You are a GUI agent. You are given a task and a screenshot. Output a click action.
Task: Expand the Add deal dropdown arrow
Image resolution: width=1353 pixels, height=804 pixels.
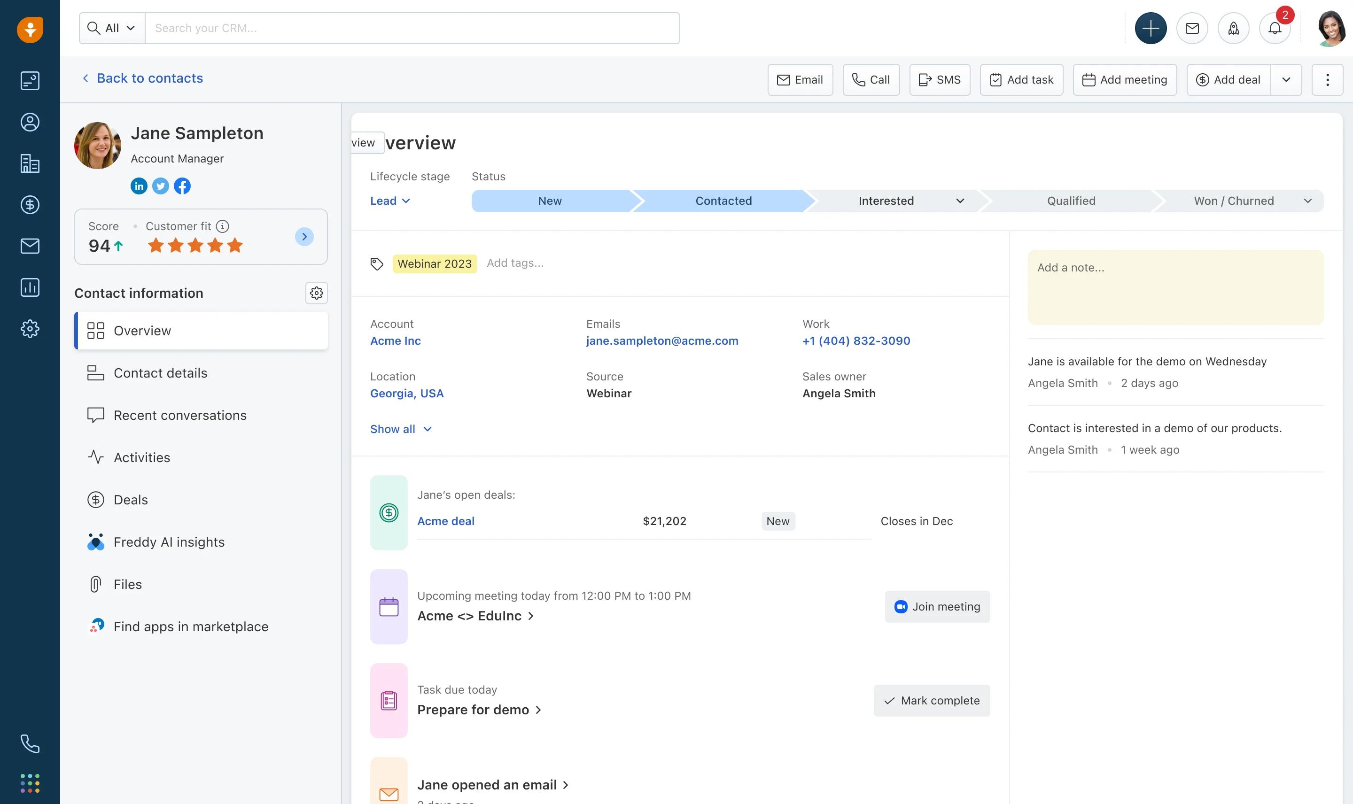click(x=1286, y=80)
